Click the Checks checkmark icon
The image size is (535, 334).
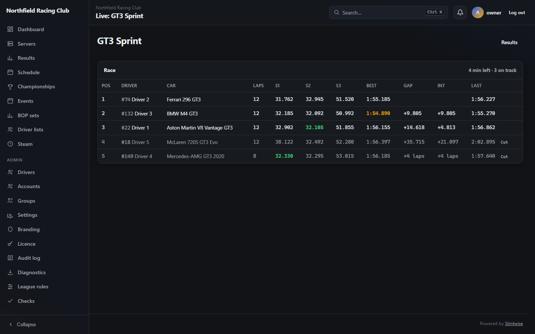pyautogui.click(x=10, y=301)
